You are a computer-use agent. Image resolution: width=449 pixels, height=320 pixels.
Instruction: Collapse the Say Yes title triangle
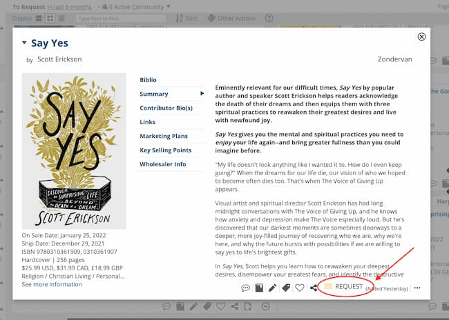24,43
